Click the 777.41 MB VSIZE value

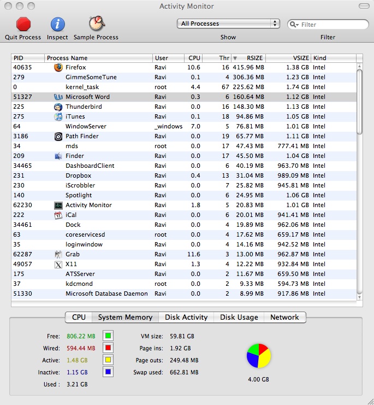click(293, 146)
